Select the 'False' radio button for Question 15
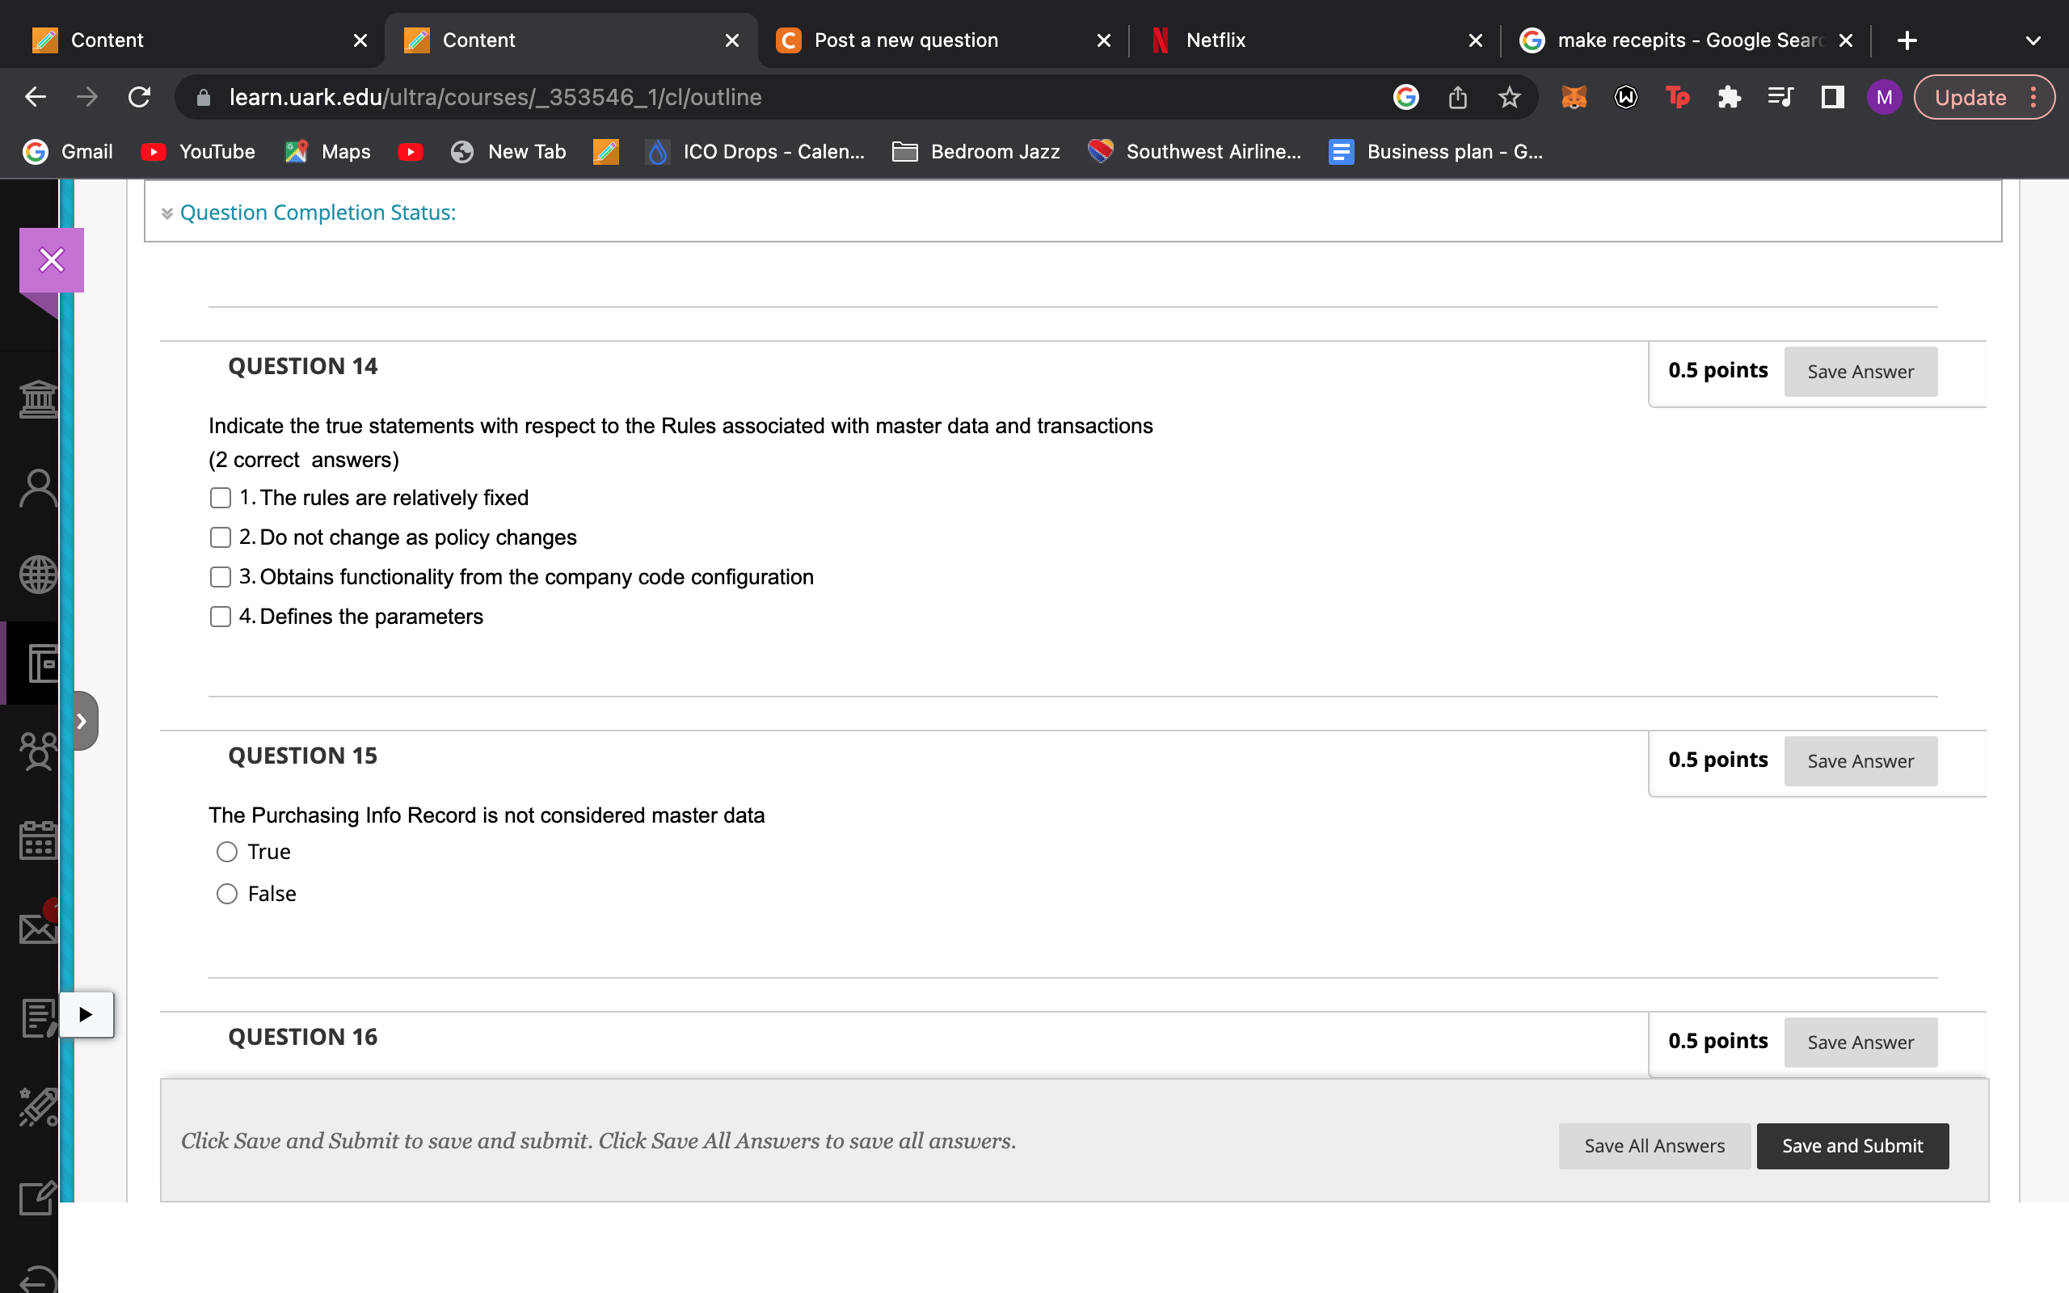 (x=226, y=894)
